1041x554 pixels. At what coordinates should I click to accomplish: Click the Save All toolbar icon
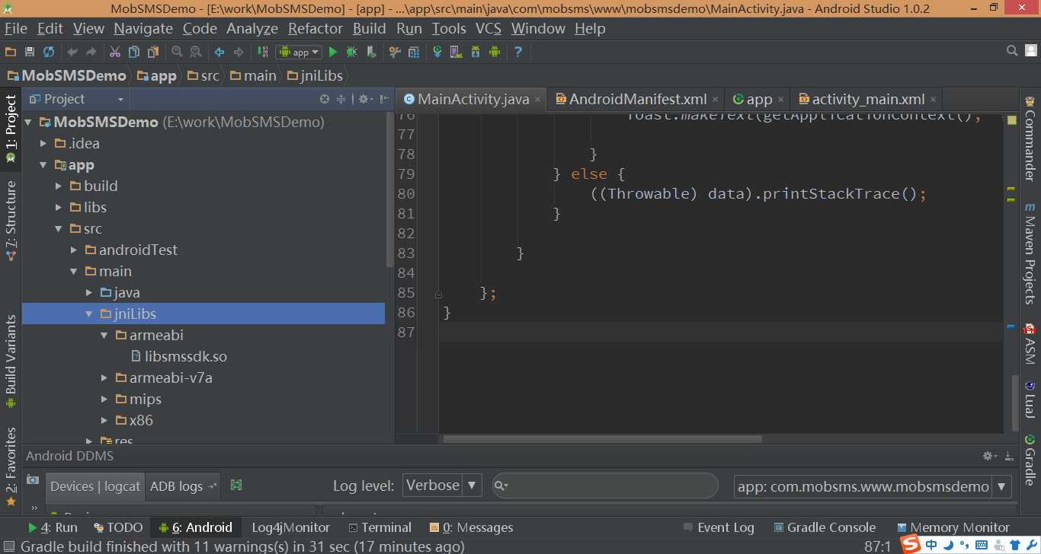[x=30, y=52]
